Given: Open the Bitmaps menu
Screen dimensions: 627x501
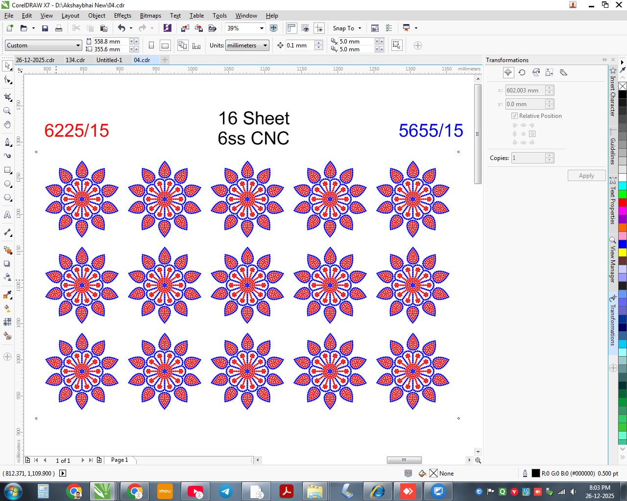Looking at the screenshot, I should point(150,16).
